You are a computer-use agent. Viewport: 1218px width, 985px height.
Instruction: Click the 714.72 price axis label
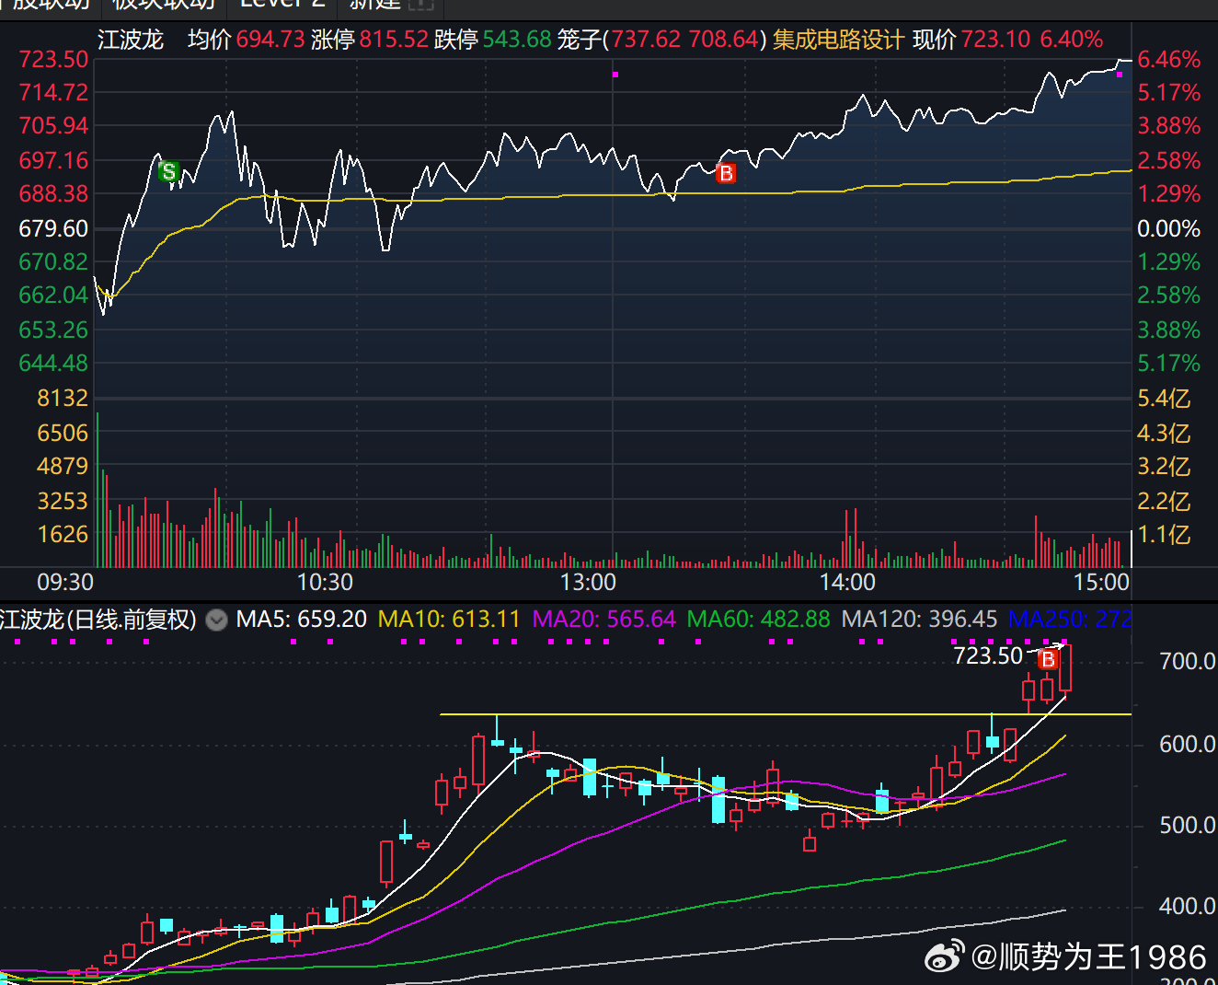53,93
